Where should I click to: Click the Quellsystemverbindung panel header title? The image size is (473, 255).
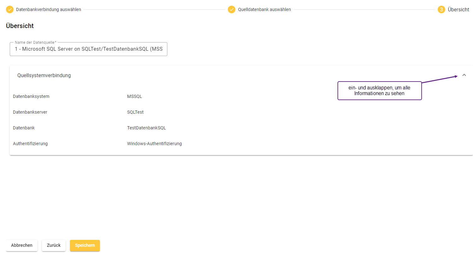44,76
